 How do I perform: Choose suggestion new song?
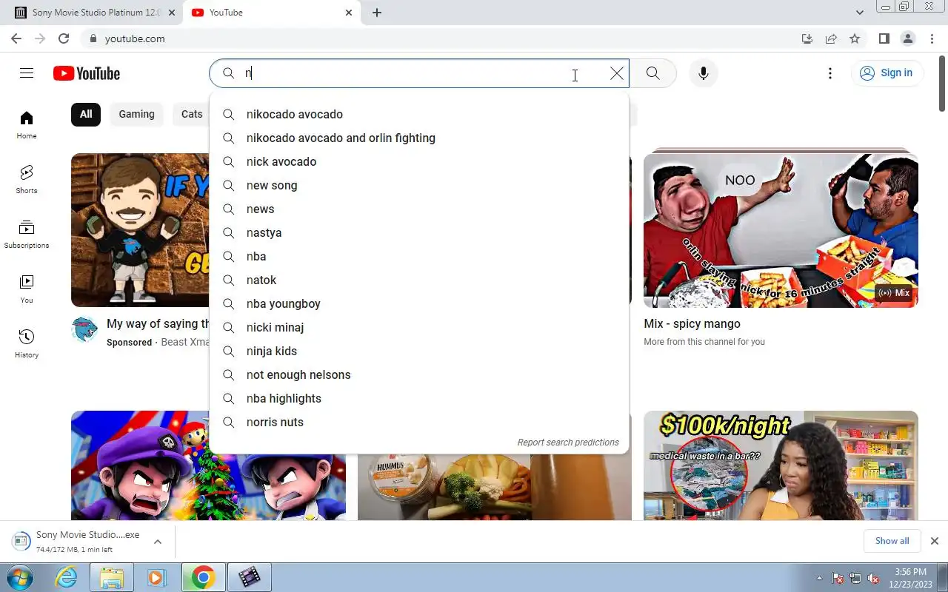point(419,185)
